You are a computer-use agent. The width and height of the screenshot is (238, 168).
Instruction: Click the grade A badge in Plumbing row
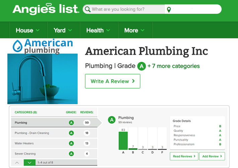[x=71, y=123]
